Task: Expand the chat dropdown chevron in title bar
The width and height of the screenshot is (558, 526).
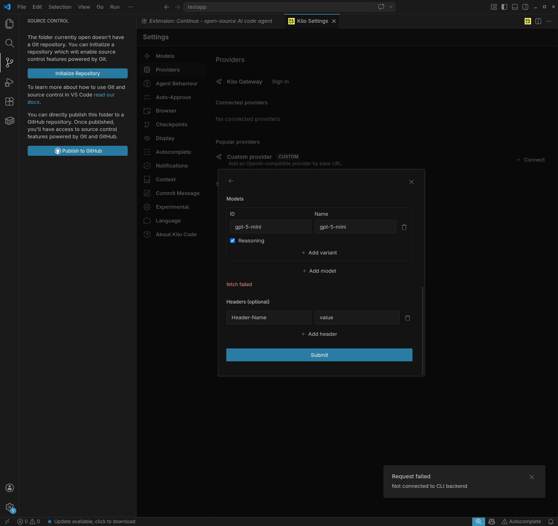Action: click(391, 7)
